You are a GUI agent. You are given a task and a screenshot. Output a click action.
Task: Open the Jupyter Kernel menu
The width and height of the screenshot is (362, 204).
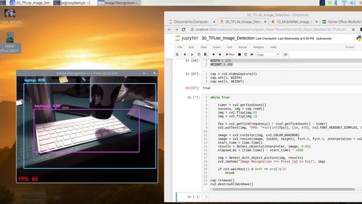pyautogui.click(x=243, y=47)
